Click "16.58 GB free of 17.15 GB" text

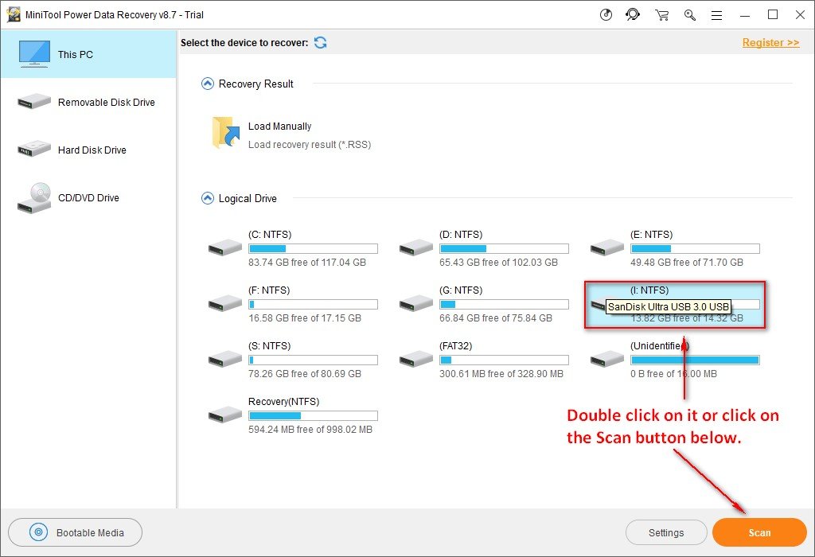[x=305, y=318]
